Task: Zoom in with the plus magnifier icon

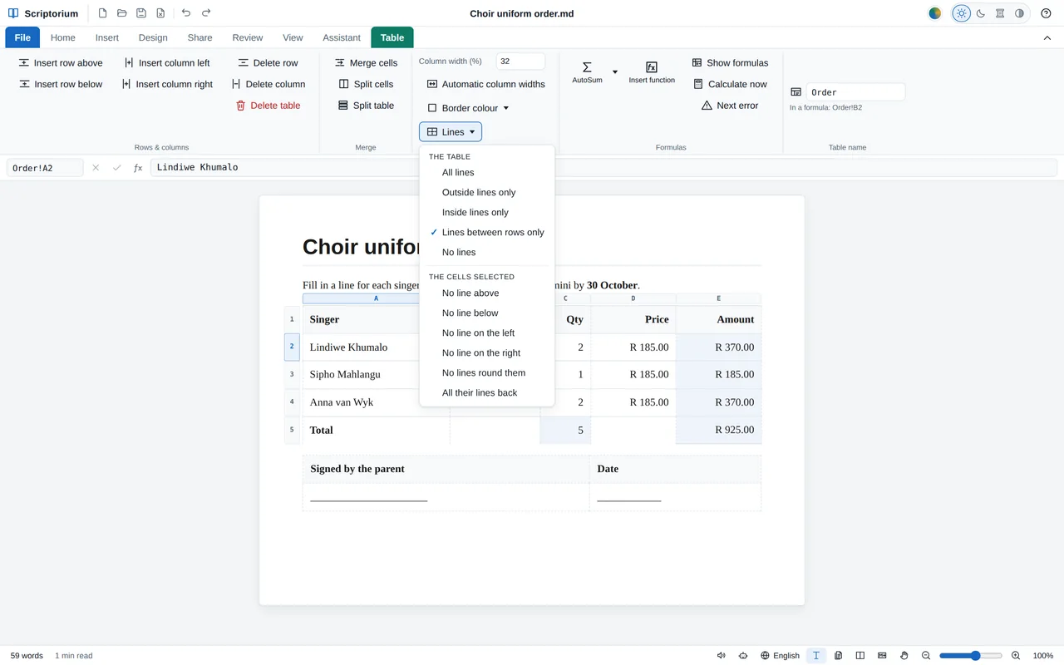Action: click(1016, 656)
